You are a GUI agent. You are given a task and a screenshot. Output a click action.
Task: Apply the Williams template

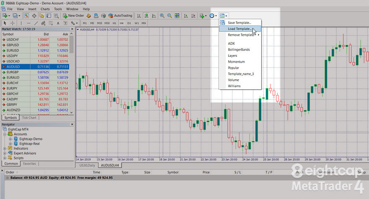coord(234,86)
